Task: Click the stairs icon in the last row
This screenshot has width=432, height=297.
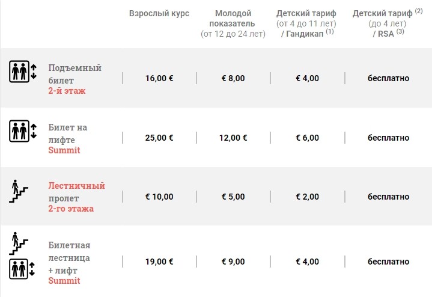Action: point(19,243)
